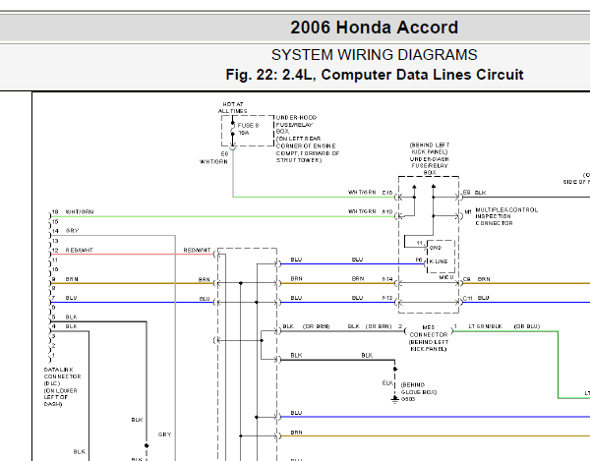Click the "K-LINE" pin label
Image resolution: width=590 pixels, height=461 pixels.
pyautogui.click(x=439, y=261)
